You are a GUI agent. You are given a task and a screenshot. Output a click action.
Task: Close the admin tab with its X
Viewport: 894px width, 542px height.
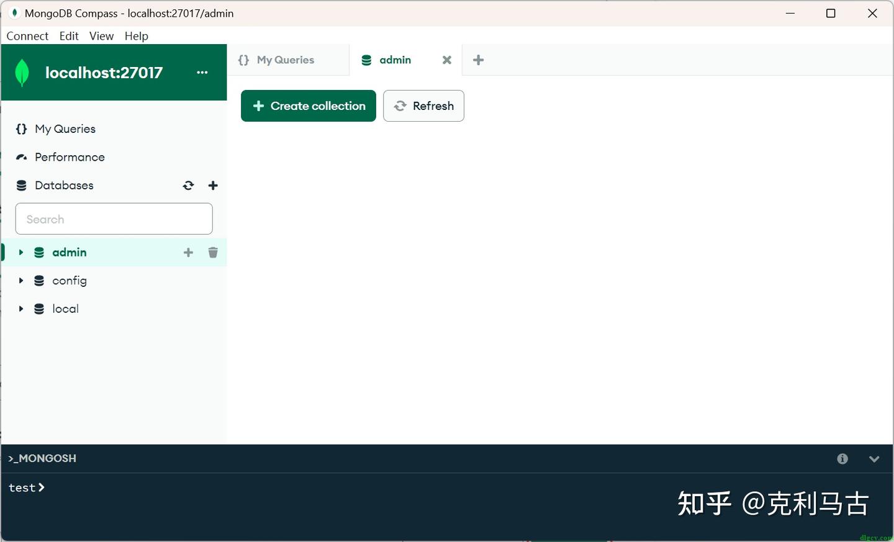point(446,60)
